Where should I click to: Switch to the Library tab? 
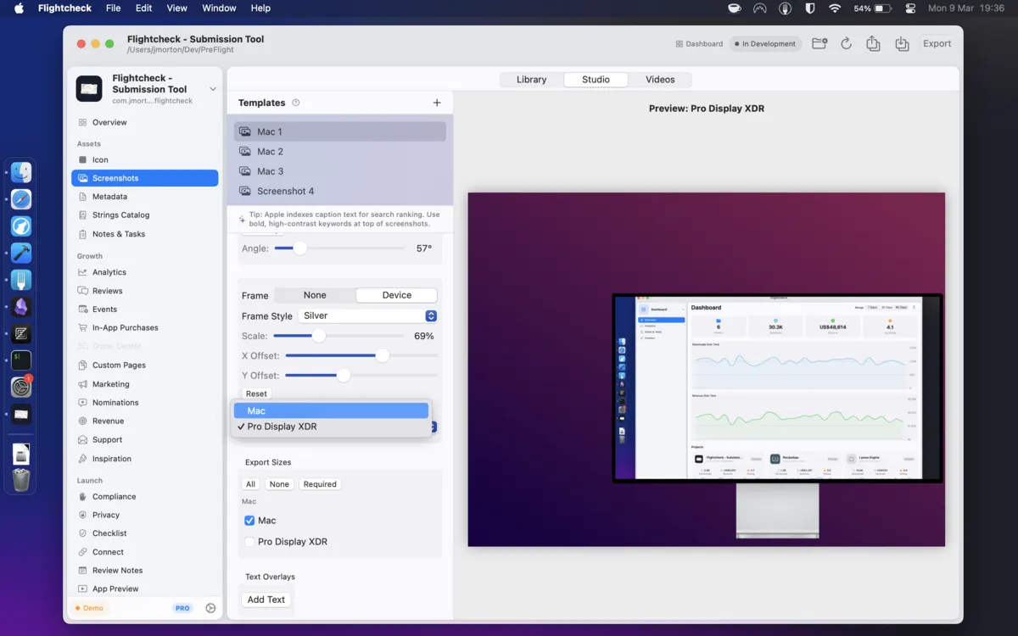point(532,80)
